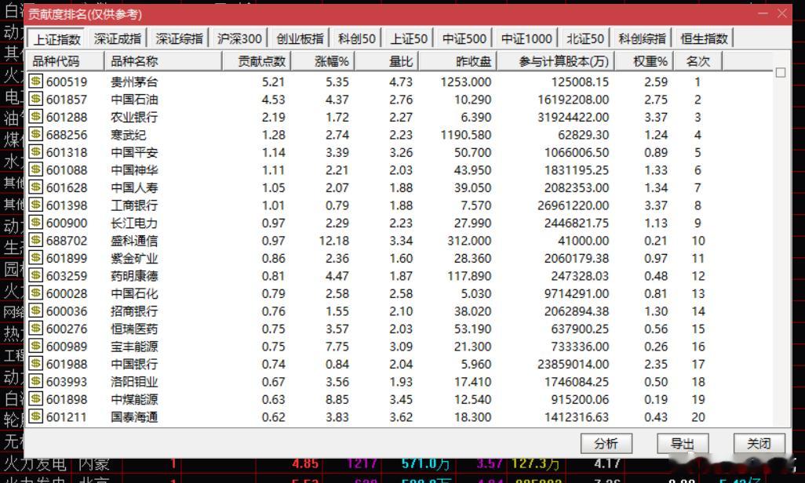
Task: Click the stock icon beside 601318 中国平安
Action: click(x=35, y=151)
